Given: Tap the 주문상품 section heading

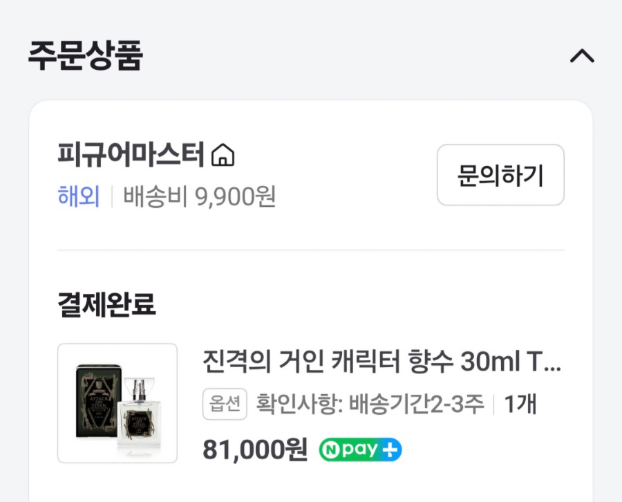Looking at the screenshot, I should pos(85,56).
